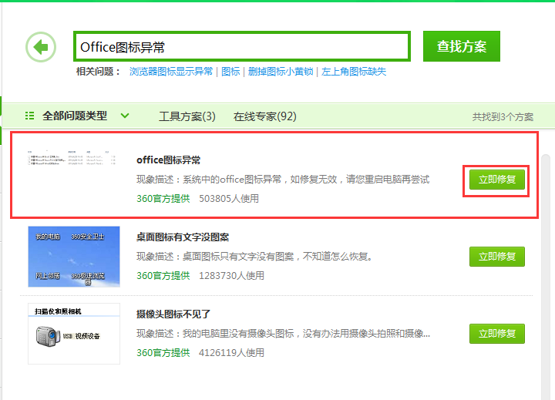This screenshot has width=555, height=400.
Task: Open the 桌面图标有文字没图案 solution title
Action: [x=183, y=237]
